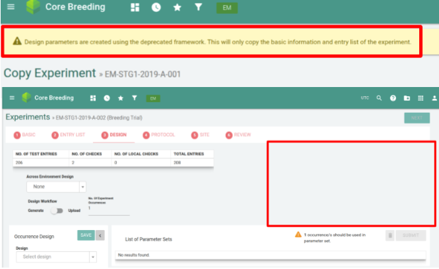Click the favorites star icon in top header
Image resolution: width=439 pixels, height=269 pixels.
point(178,8)
